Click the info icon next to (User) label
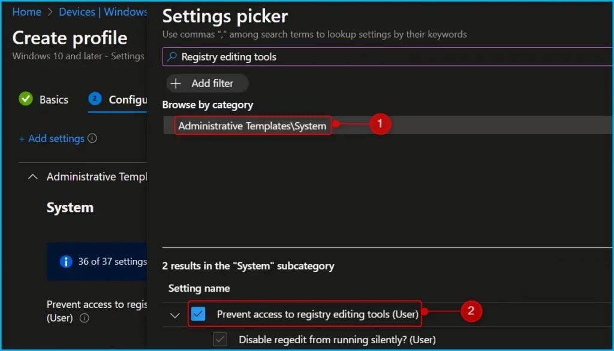 [x=85, y=318]
